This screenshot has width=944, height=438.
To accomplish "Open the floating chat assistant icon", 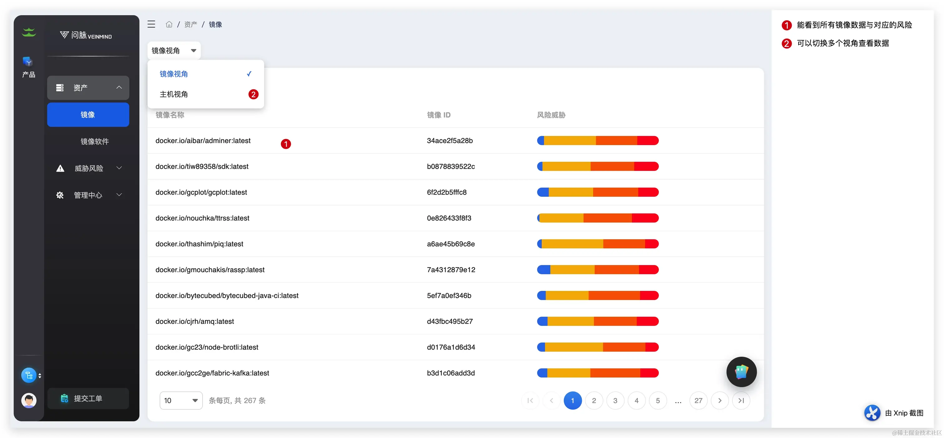I will pos(741,372).
